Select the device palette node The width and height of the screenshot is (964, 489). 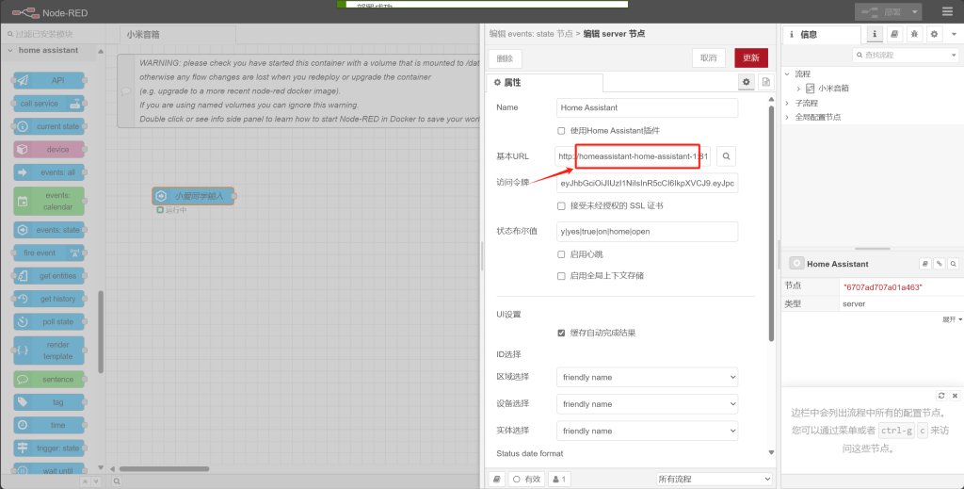pyautogui.click(x=49, y=149)
